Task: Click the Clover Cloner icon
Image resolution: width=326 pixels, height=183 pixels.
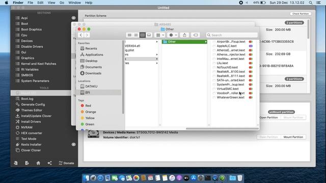Action: coord(18,150)
